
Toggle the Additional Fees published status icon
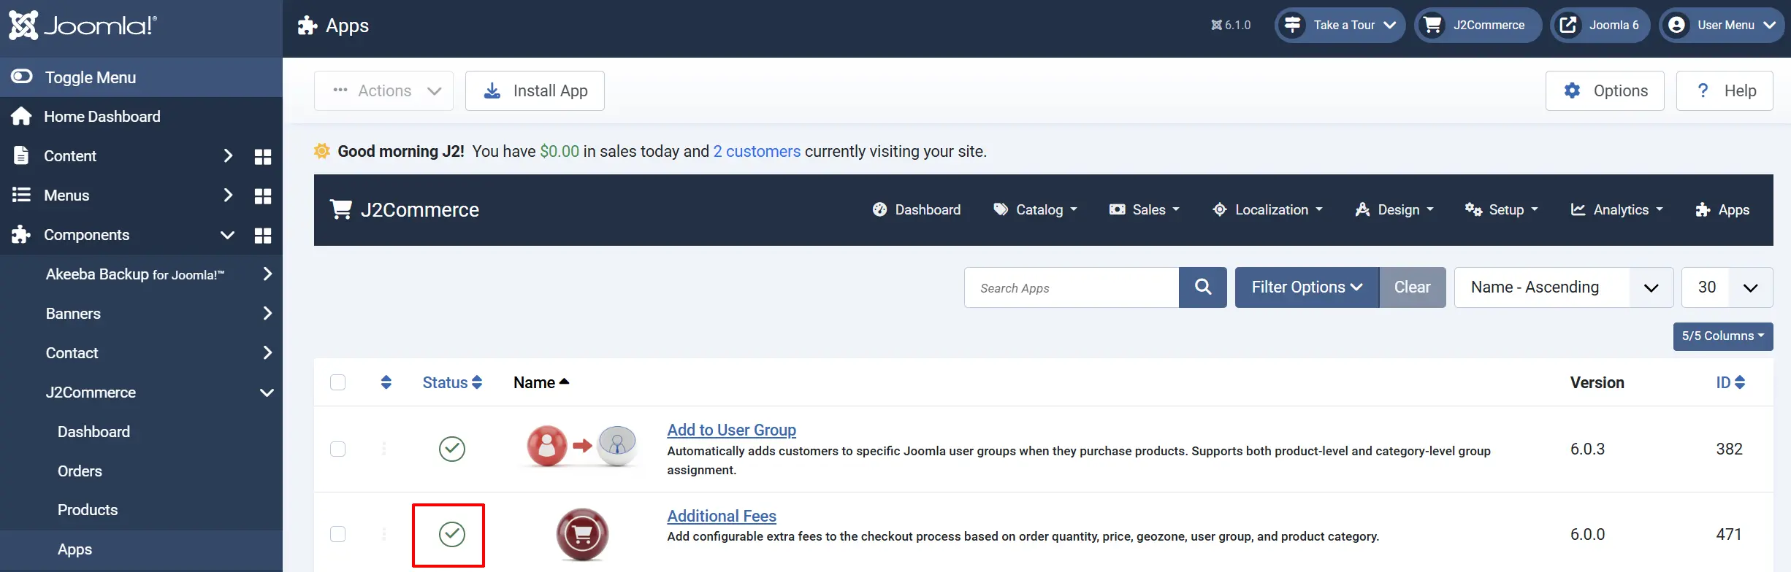(452, 534)
